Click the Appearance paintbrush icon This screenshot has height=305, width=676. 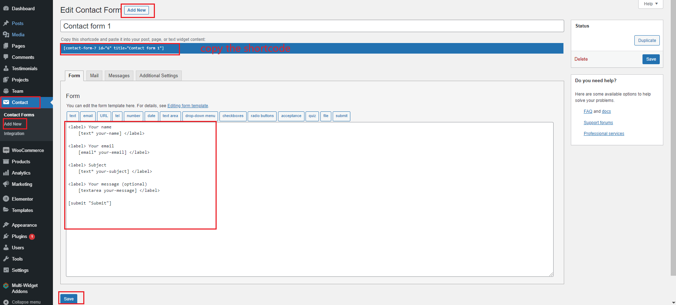point(6,225)
